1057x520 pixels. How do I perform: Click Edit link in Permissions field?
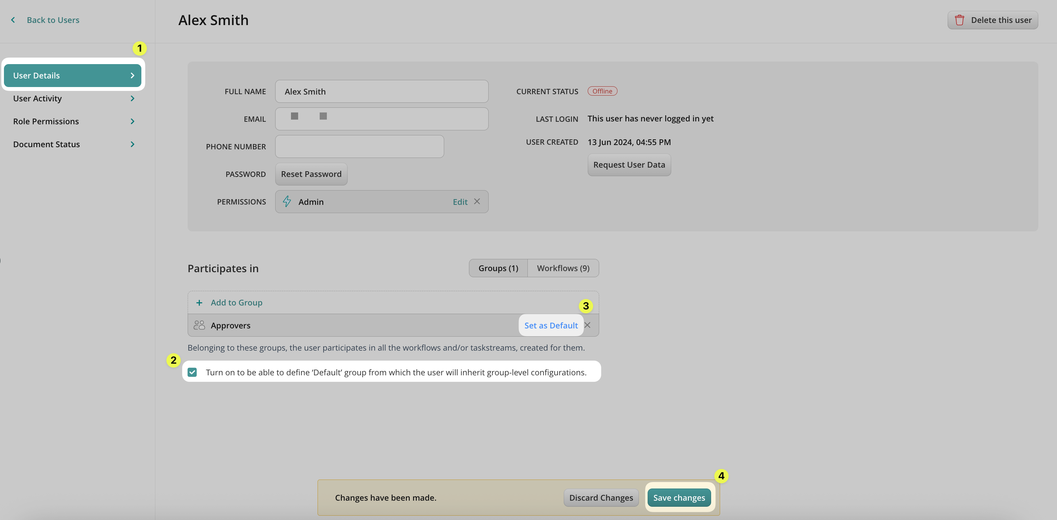460,202
